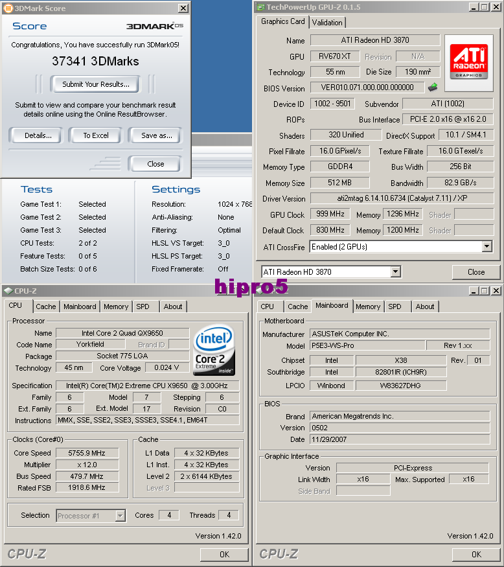Open About tab in right CPU-Z window

coord(425,307)
